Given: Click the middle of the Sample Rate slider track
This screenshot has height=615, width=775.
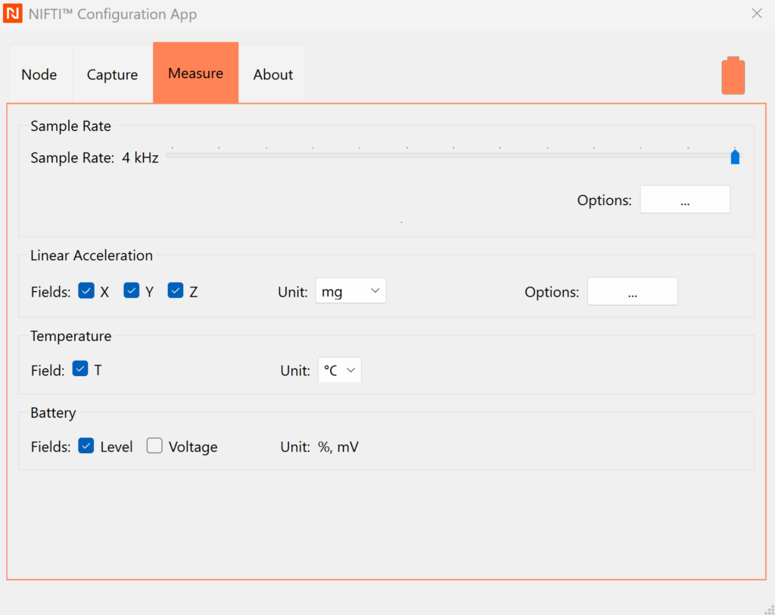Looking at the screenshot, I should 451,156.
